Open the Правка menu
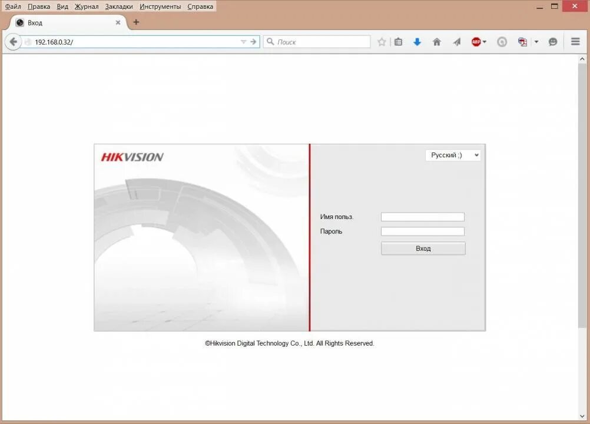This screenshot has width=590, height=424. (39, 6)
